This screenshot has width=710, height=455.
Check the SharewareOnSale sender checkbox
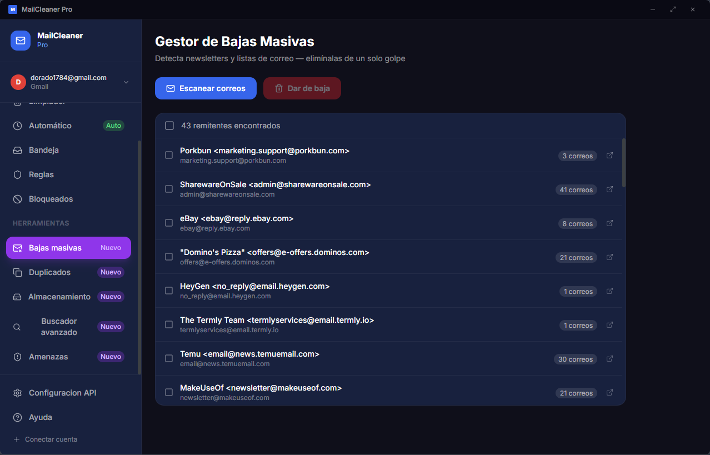169,189
